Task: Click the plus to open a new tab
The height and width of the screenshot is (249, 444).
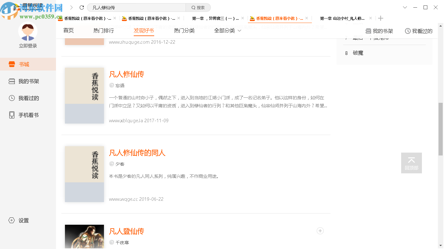Action: (x=381, y=18)
